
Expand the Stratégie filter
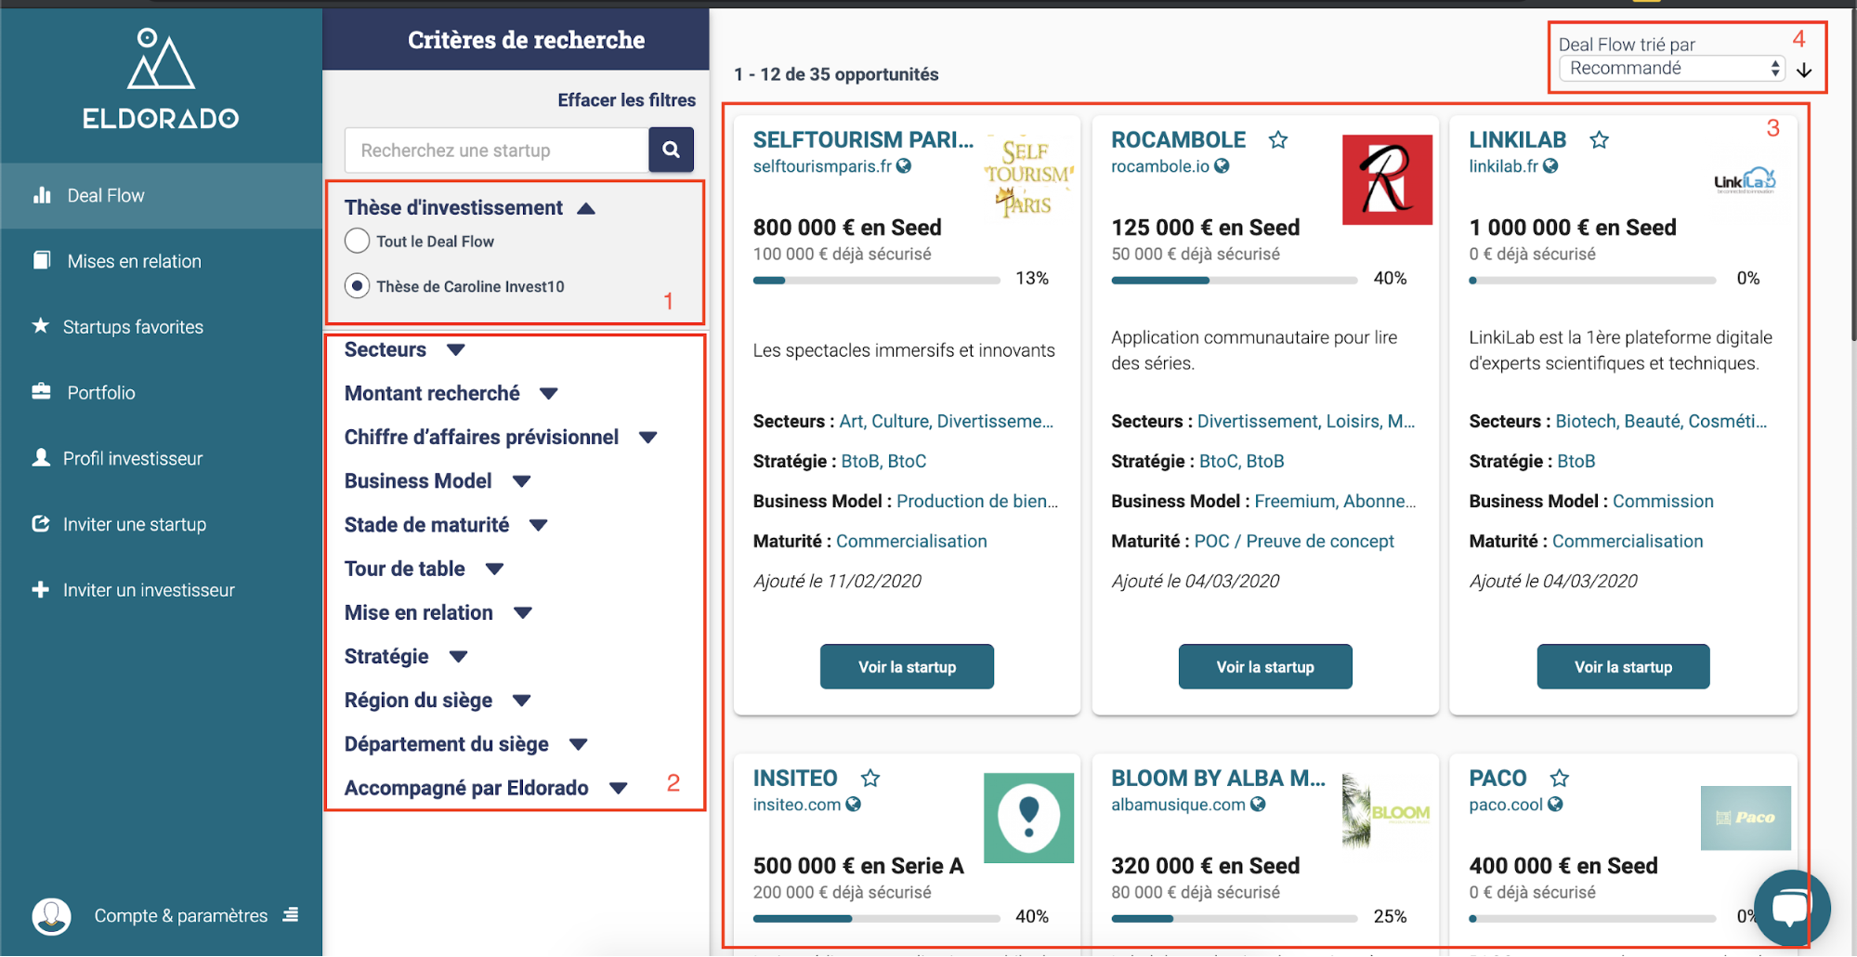coord(458,656)
